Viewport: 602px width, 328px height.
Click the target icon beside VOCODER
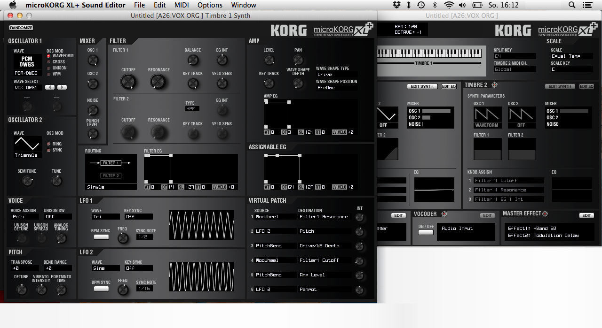click(x=444, y=214)
